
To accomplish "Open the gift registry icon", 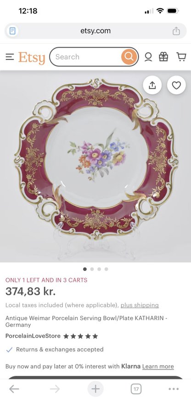I will tap(163, 57).
